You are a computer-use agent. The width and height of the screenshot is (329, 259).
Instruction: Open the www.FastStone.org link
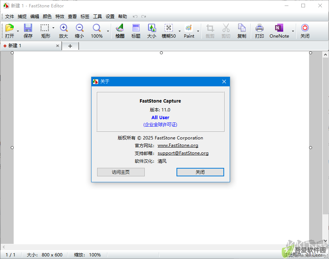pyautogui.click(x=178, y=145)
